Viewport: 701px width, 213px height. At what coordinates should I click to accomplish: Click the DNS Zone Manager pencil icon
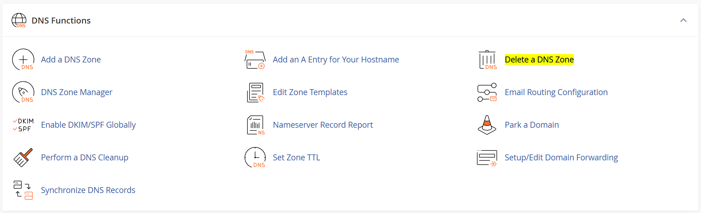coord(23,92)
